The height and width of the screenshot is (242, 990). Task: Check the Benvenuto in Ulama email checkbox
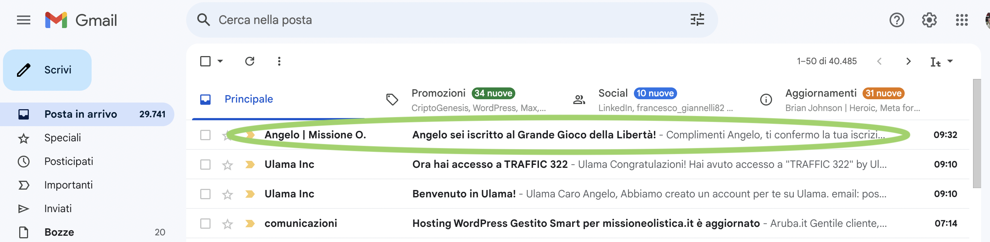(x=205, y=194)
